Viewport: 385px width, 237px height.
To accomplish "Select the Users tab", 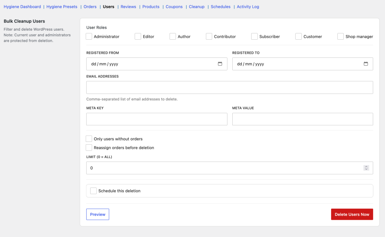I will point(109,7).
